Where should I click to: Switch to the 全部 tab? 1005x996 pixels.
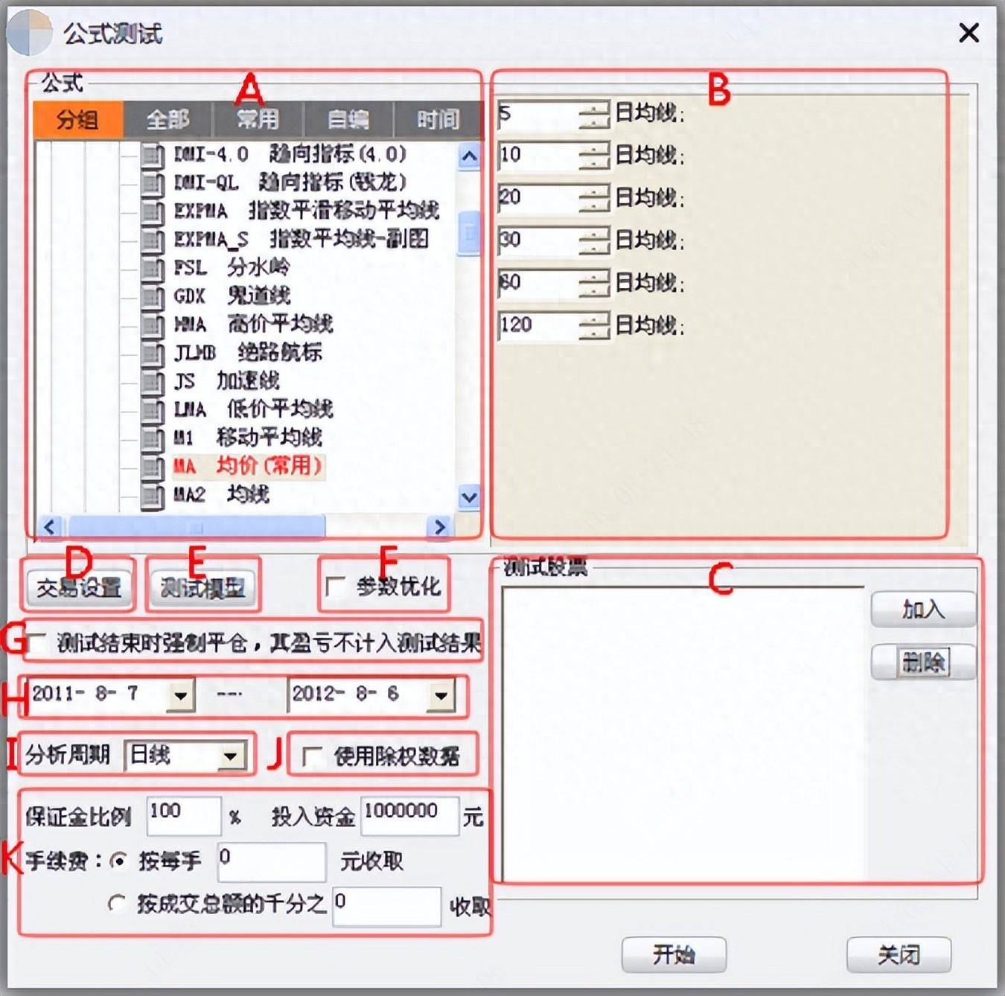168,119
